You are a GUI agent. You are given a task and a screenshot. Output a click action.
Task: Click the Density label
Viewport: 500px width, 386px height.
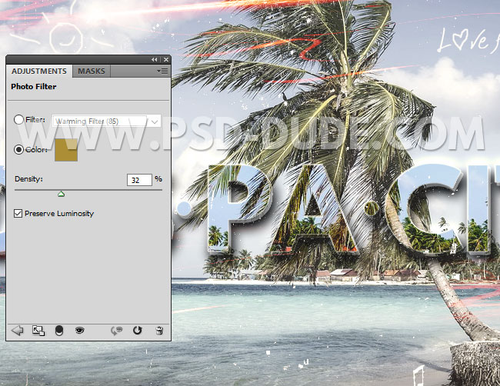click(x=28, y=179)
